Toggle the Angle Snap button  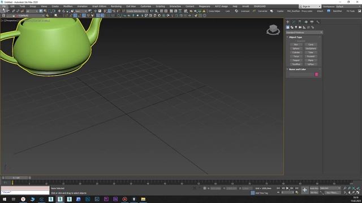(x=109, y=11)
